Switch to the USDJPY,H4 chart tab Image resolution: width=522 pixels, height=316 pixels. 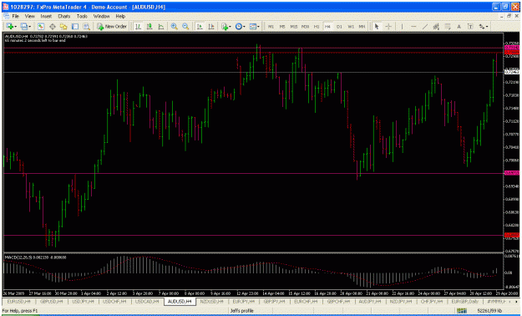click(x=83, y=301)
